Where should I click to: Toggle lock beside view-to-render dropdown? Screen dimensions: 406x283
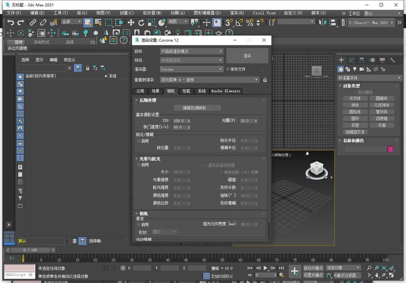[264, 80]
